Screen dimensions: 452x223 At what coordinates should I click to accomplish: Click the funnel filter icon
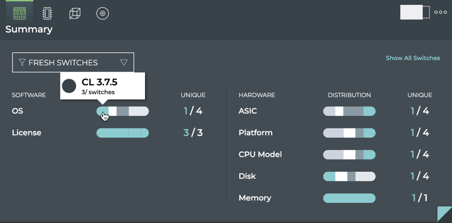(22, 62)
